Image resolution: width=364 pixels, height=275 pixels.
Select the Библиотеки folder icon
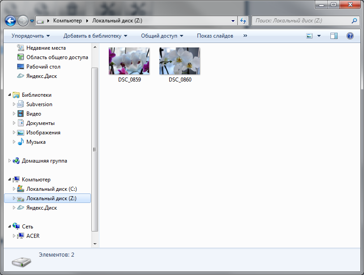coord(16,95)
